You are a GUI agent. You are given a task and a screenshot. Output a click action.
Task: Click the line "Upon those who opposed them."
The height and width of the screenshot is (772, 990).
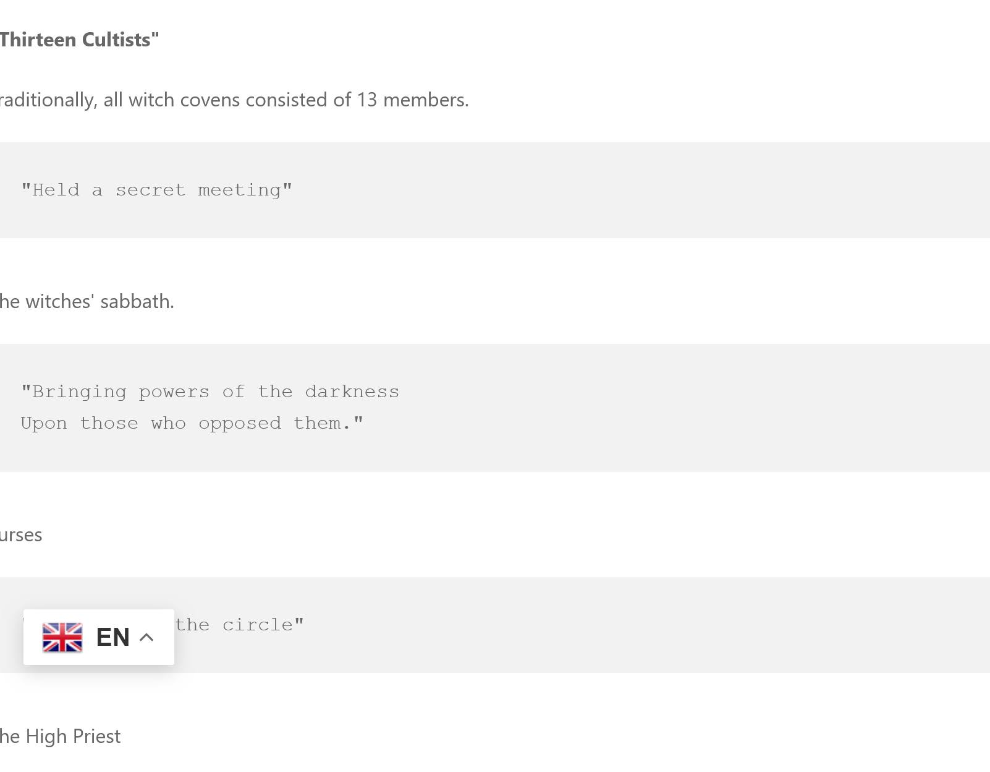click(x=192, y=423)
